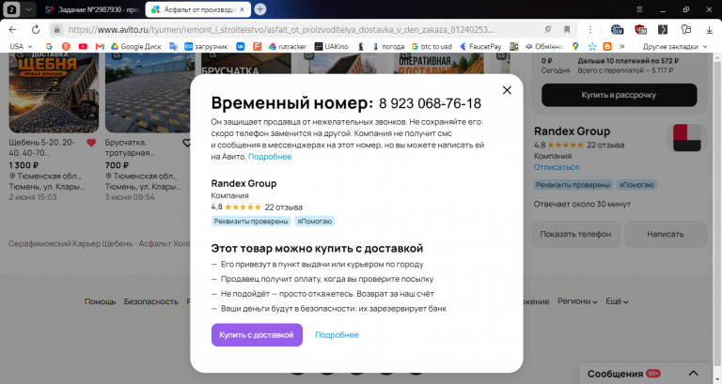Open the Google Maps bookmark icon
The image size is (722, 384).
(575, 46)
